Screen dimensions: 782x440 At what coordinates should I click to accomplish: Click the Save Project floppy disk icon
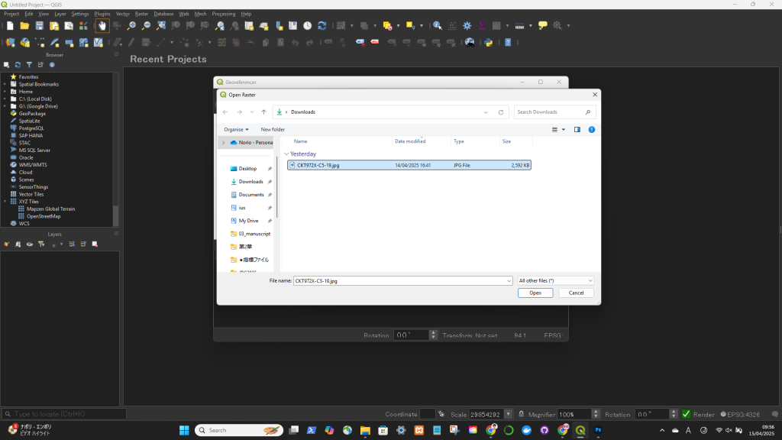(x=39, y=25)
